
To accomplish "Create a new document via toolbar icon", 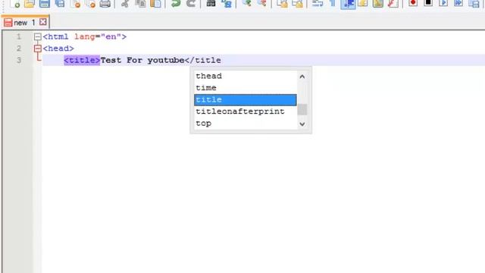I will point(15,3).
